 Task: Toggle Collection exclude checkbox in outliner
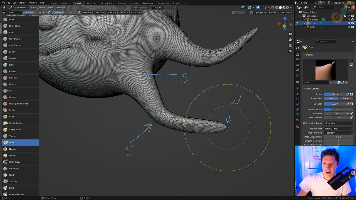point(345,16)
